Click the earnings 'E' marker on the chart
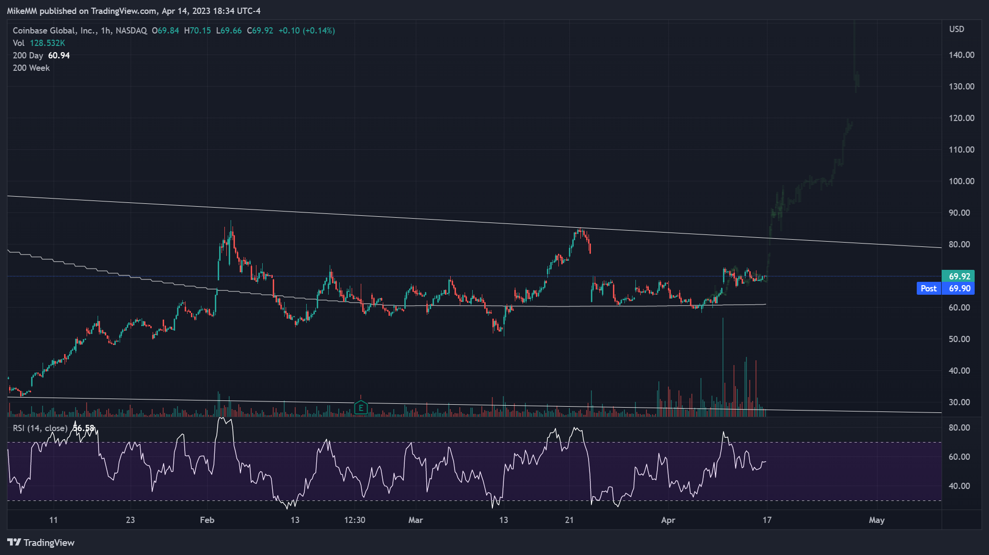Viewport: 989px width, 555px height. (361, 408)
